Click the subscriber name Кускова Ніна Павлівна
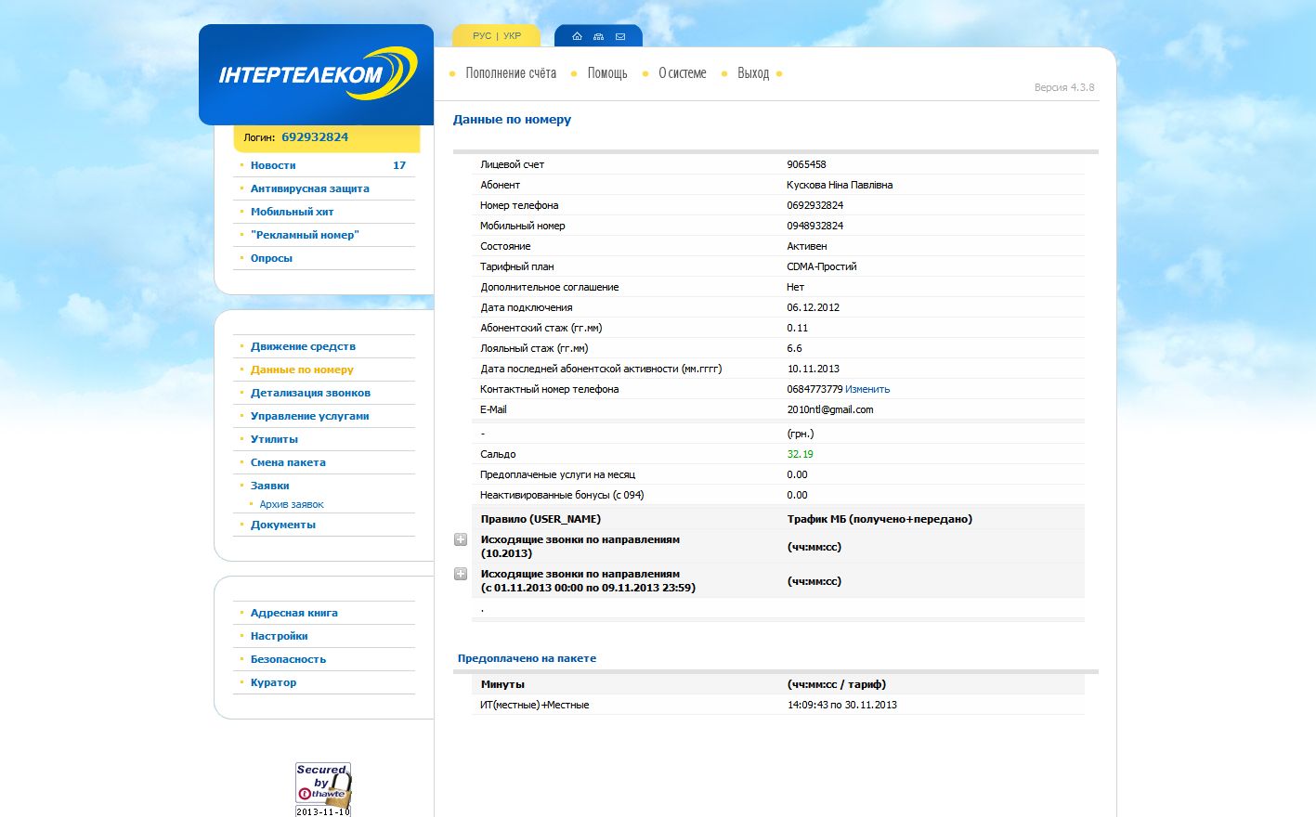 point(840,185)
